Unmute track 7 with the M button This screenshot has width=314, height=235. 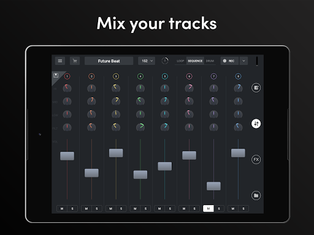click(209, 209)
